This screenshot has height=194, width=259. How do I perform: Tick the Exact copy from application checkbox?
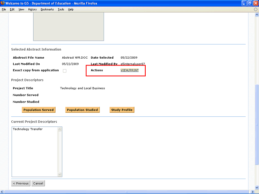pyautogui.click(x=65, y=71)
